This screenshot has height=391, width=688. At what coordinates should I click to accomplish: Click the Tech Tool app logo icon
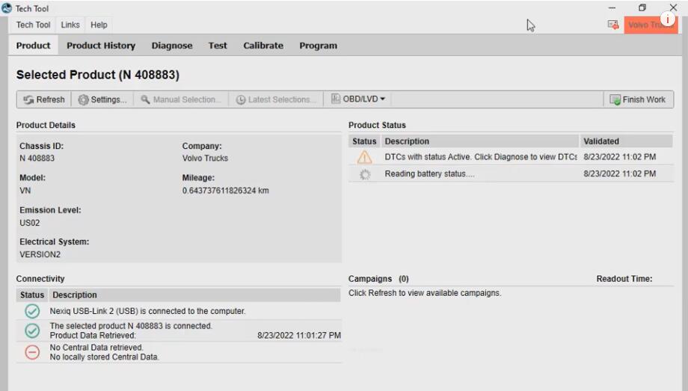pyautogui.click(x=7, y=8)
